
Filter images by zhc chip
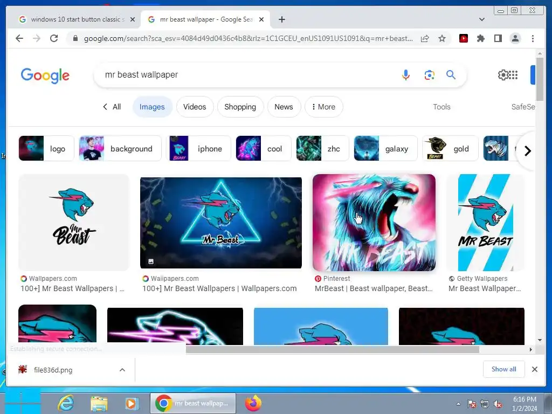pyautogui.click(x=322, y=149)
